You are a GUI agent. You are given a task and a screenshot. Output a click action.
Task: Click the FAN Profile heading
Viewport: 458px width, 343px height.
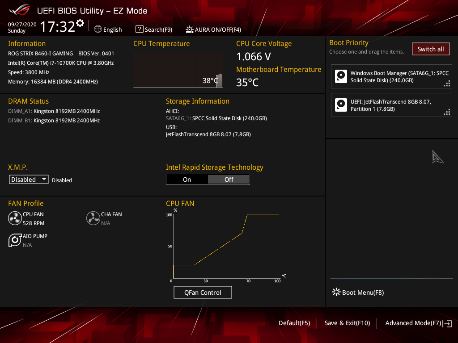click(25, 203)
